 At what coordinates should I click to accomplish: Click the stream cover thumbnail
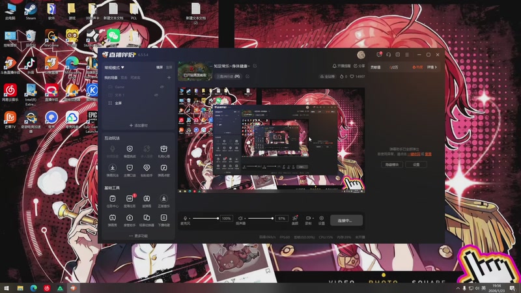[x=195, y=71]
